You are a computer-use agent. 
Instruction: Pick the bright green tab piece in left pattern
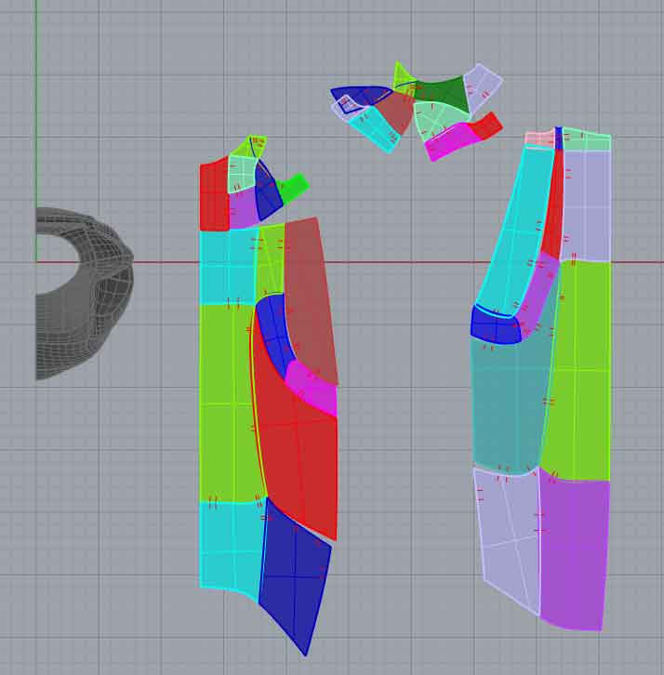[x=295, y=187]
